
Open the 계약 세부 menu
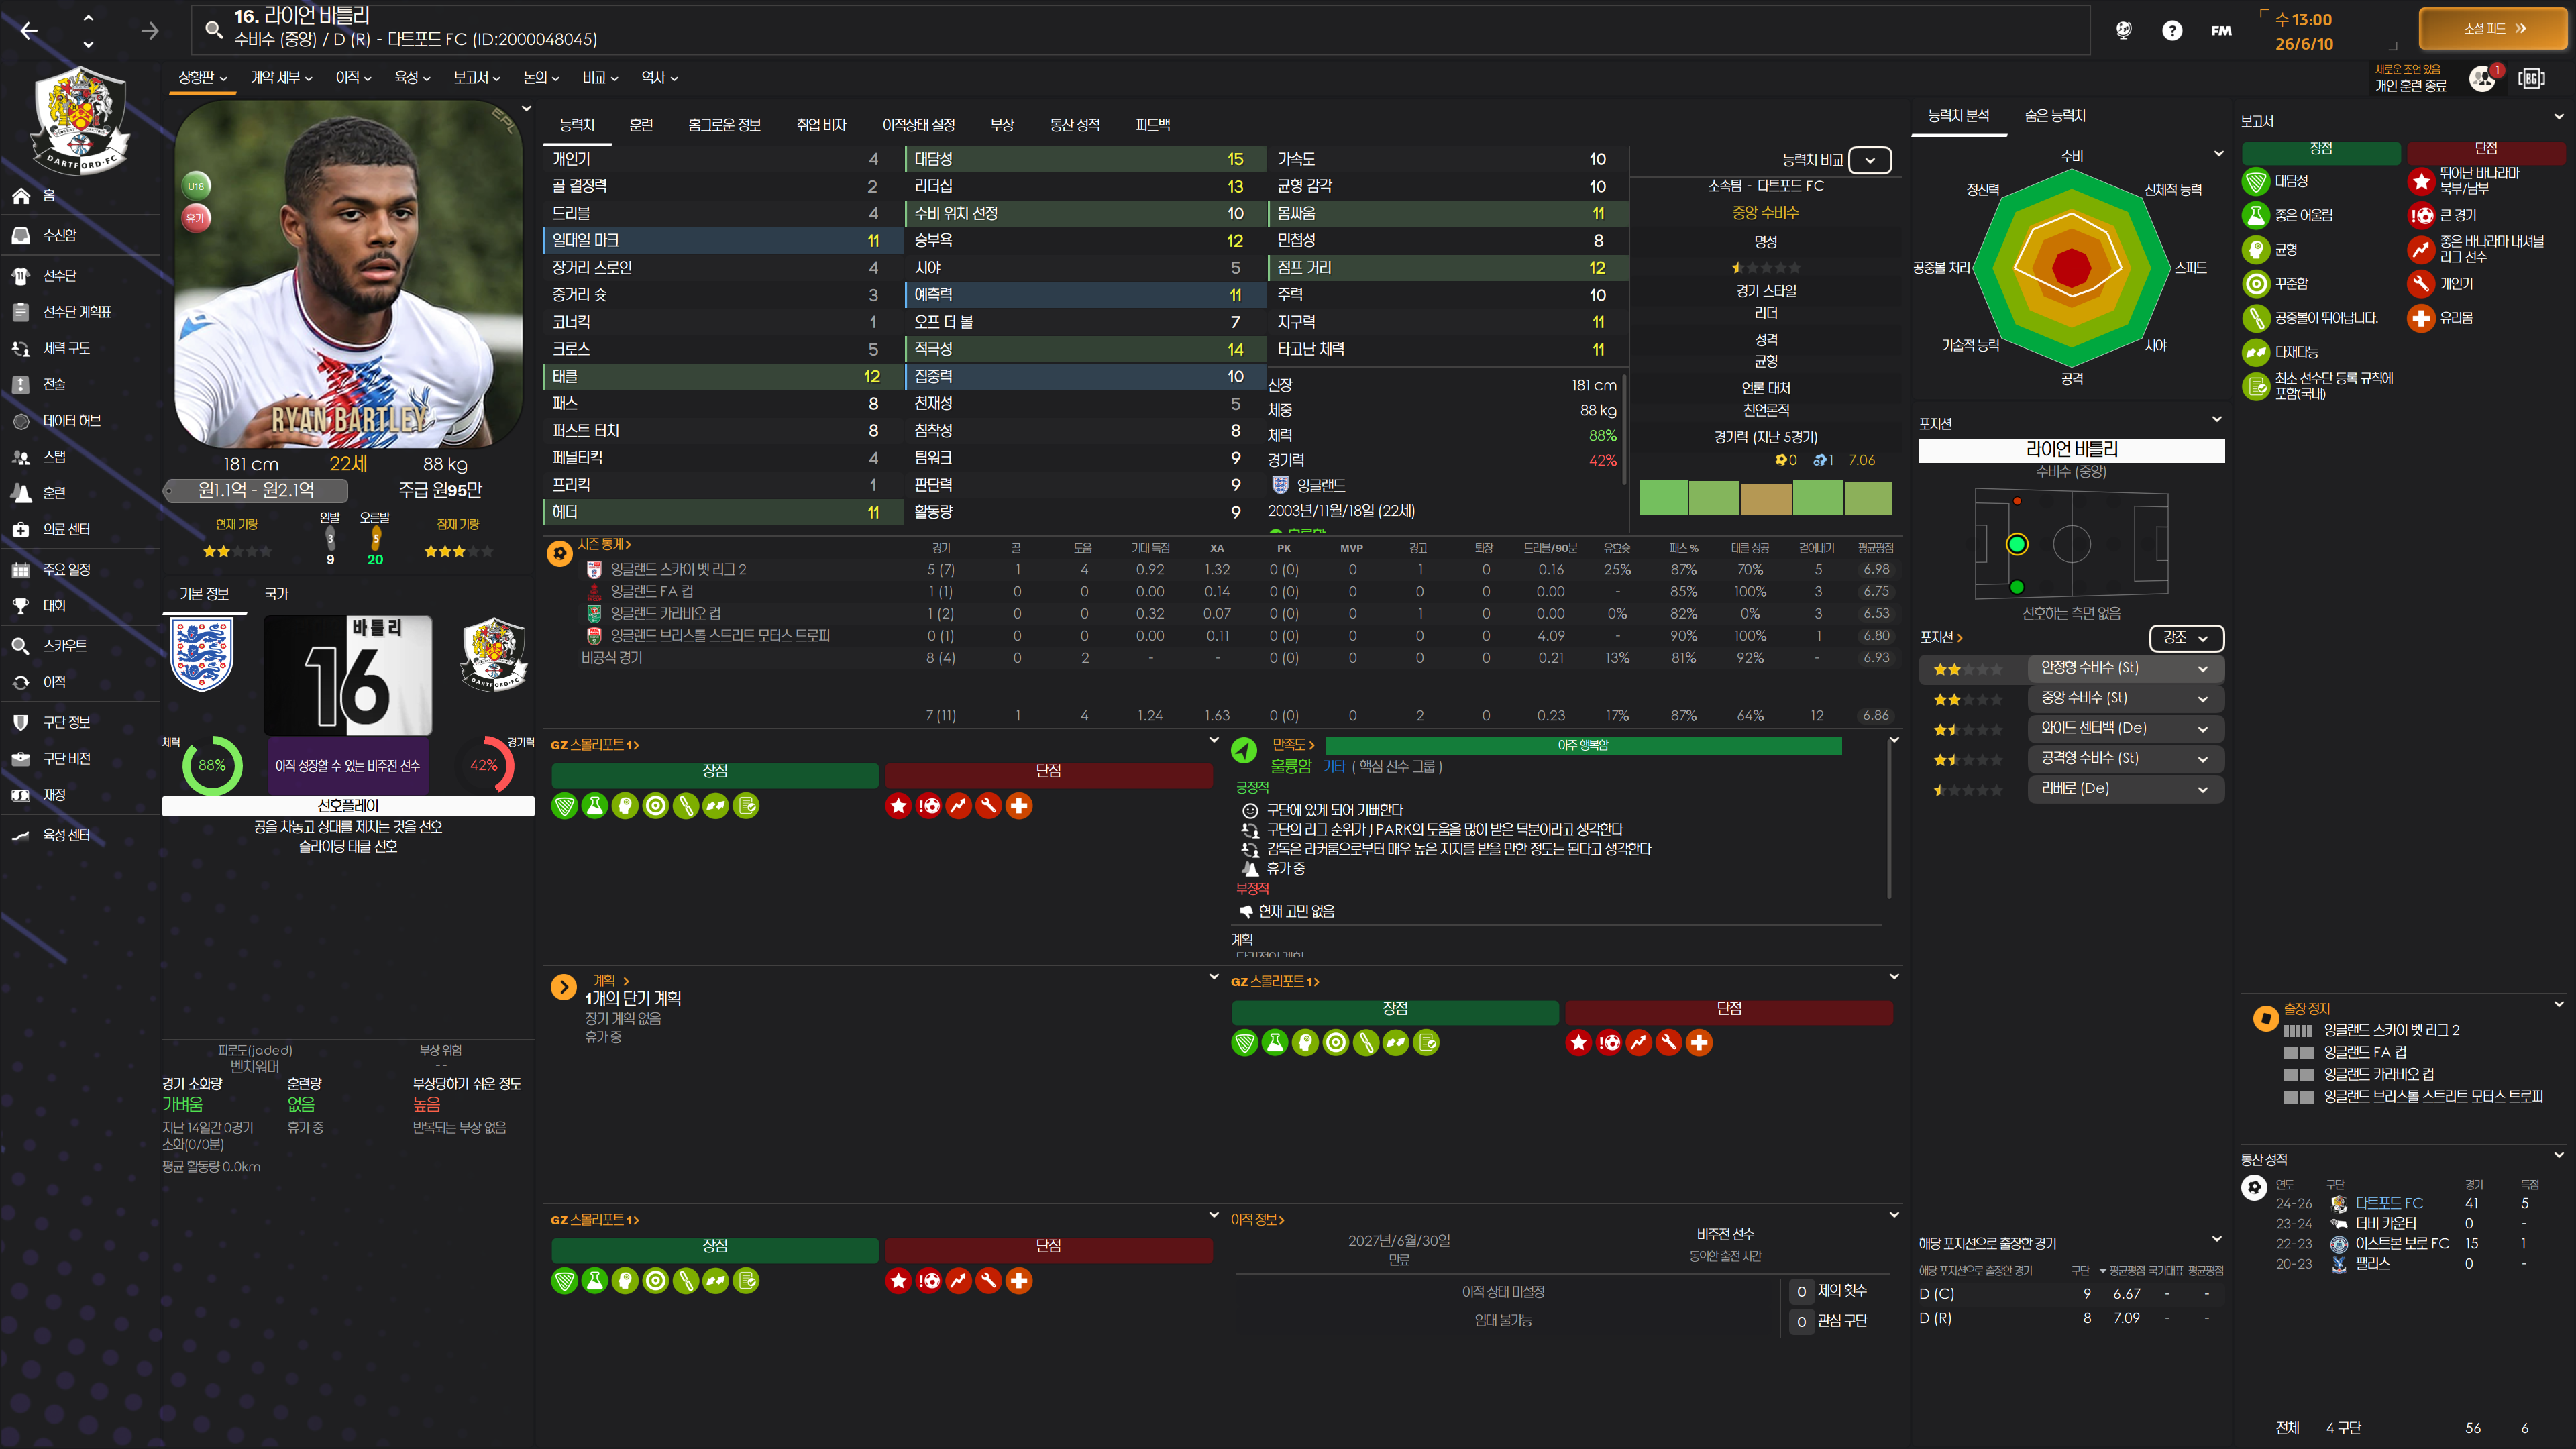(x=281, y=78)
